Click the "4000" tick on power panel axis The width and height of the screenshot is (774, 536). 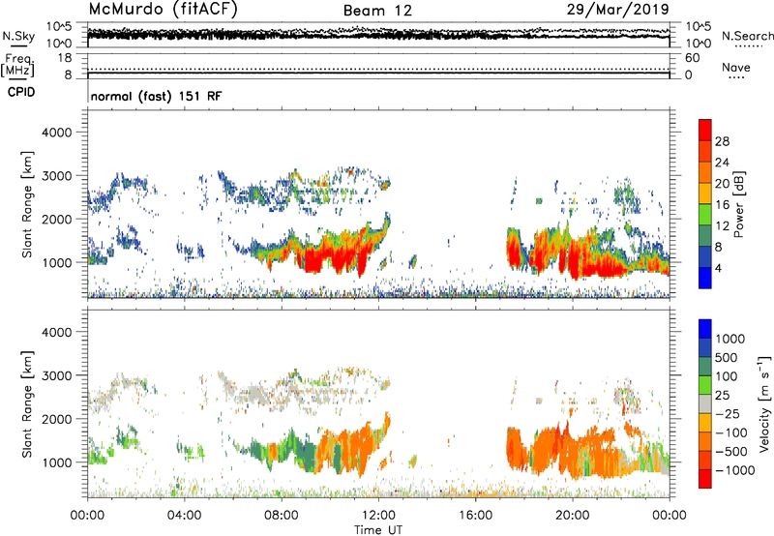click(x=57, y=133)
